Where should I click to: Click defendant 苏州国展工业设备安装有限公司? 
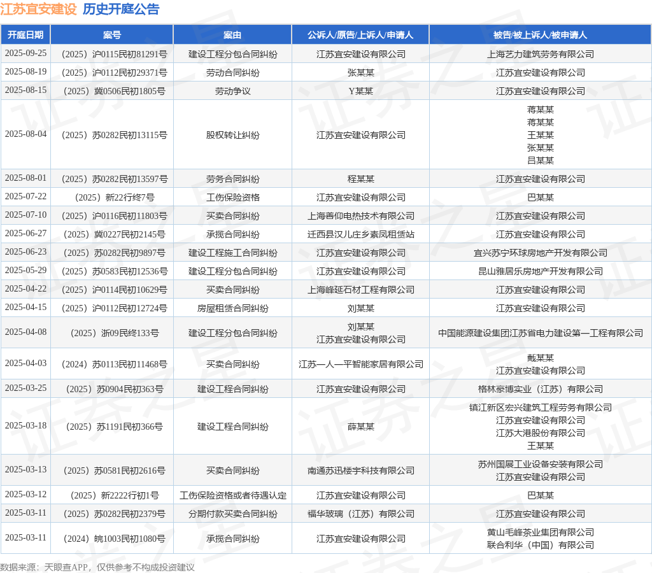(x=541, y=465)
